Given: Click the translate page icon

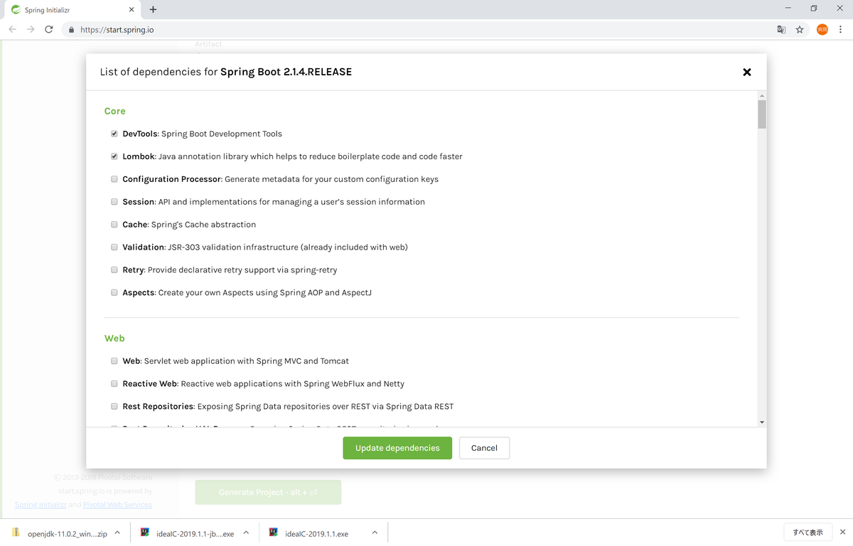Looking at the screenshot, I should pyautogui.click(x=781, y=29).
